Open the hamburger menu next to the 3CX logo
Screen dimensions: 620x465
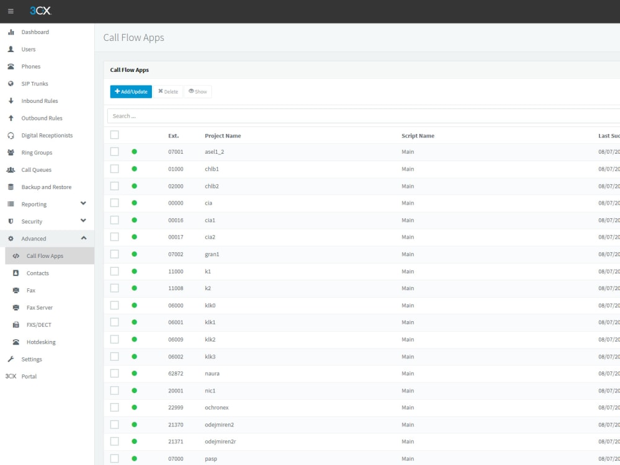(x=10, y=11)
